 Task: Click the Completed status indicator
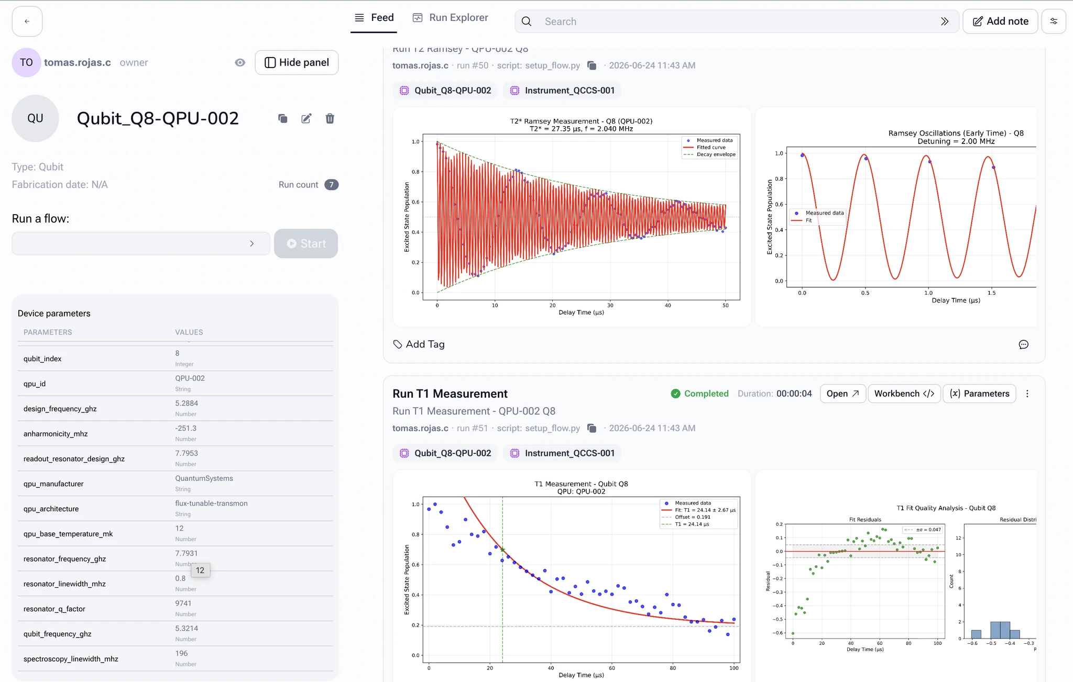point(700,394)
